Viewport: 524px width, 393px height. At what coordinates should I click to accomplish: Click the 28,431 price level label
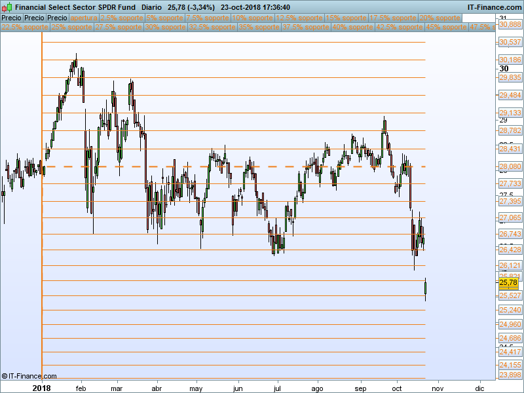[x=510, y=149]
